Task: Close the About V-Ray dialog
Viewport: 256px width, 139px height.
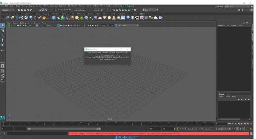Action: tap(128, 49)
